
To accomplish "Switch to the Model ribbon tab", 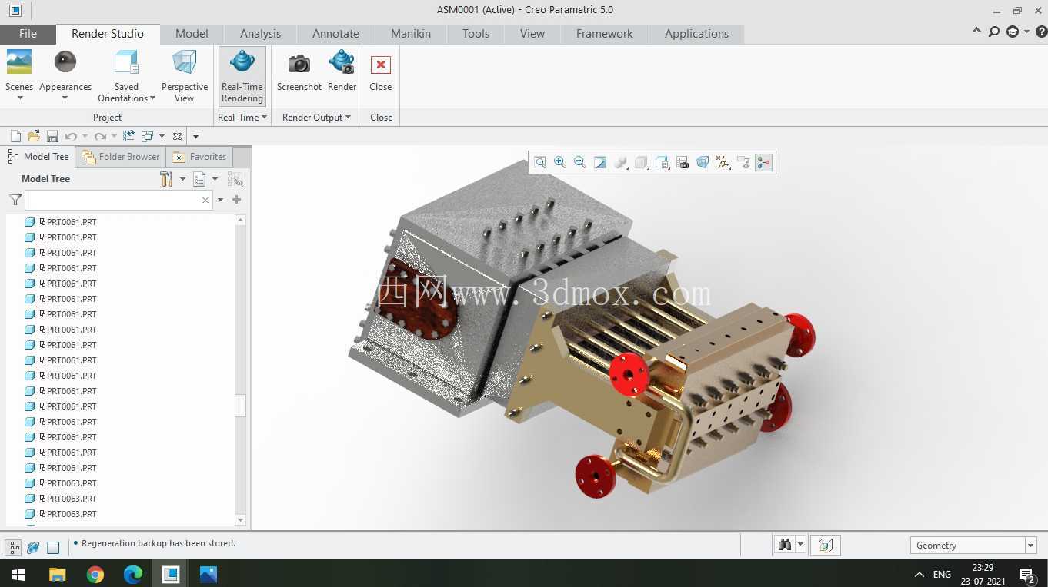I will (192, 34).
